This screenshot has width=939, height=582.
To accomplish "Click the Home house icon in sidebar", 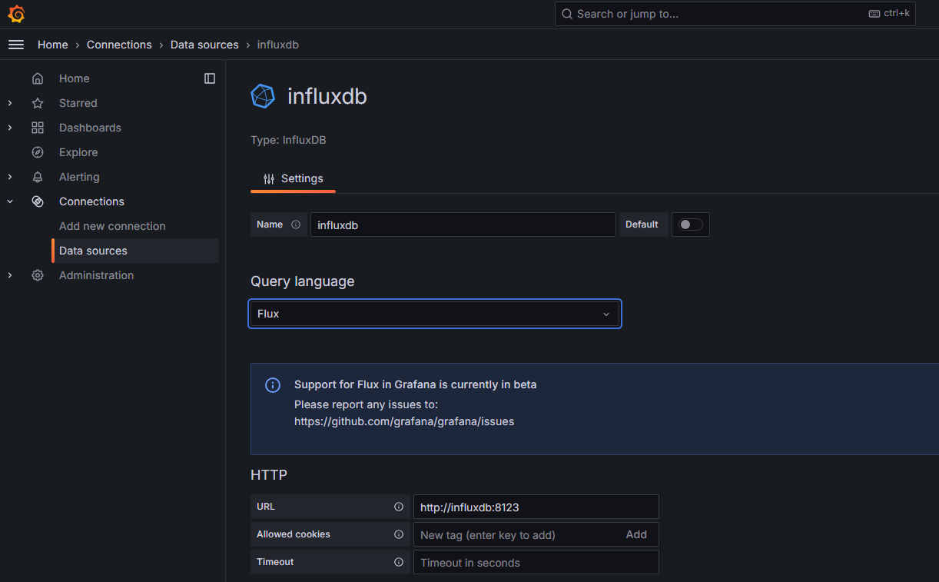I will (38, 78).
